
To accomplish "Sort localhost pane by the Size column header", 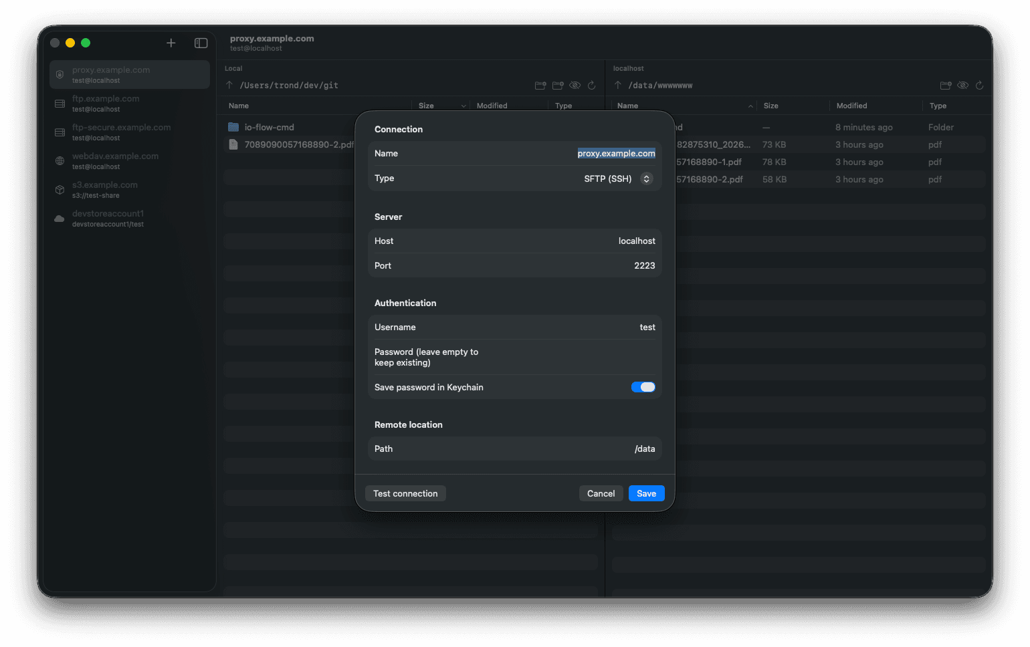I will coord(771,106).
